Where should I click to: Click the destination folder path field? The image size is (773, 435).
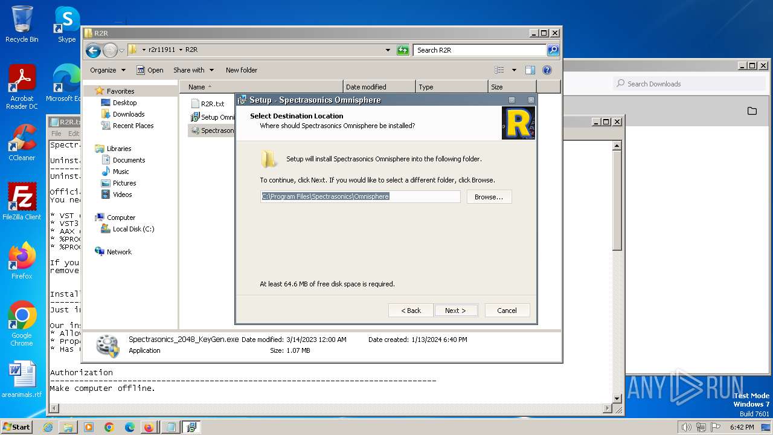[x=360, y=196]
